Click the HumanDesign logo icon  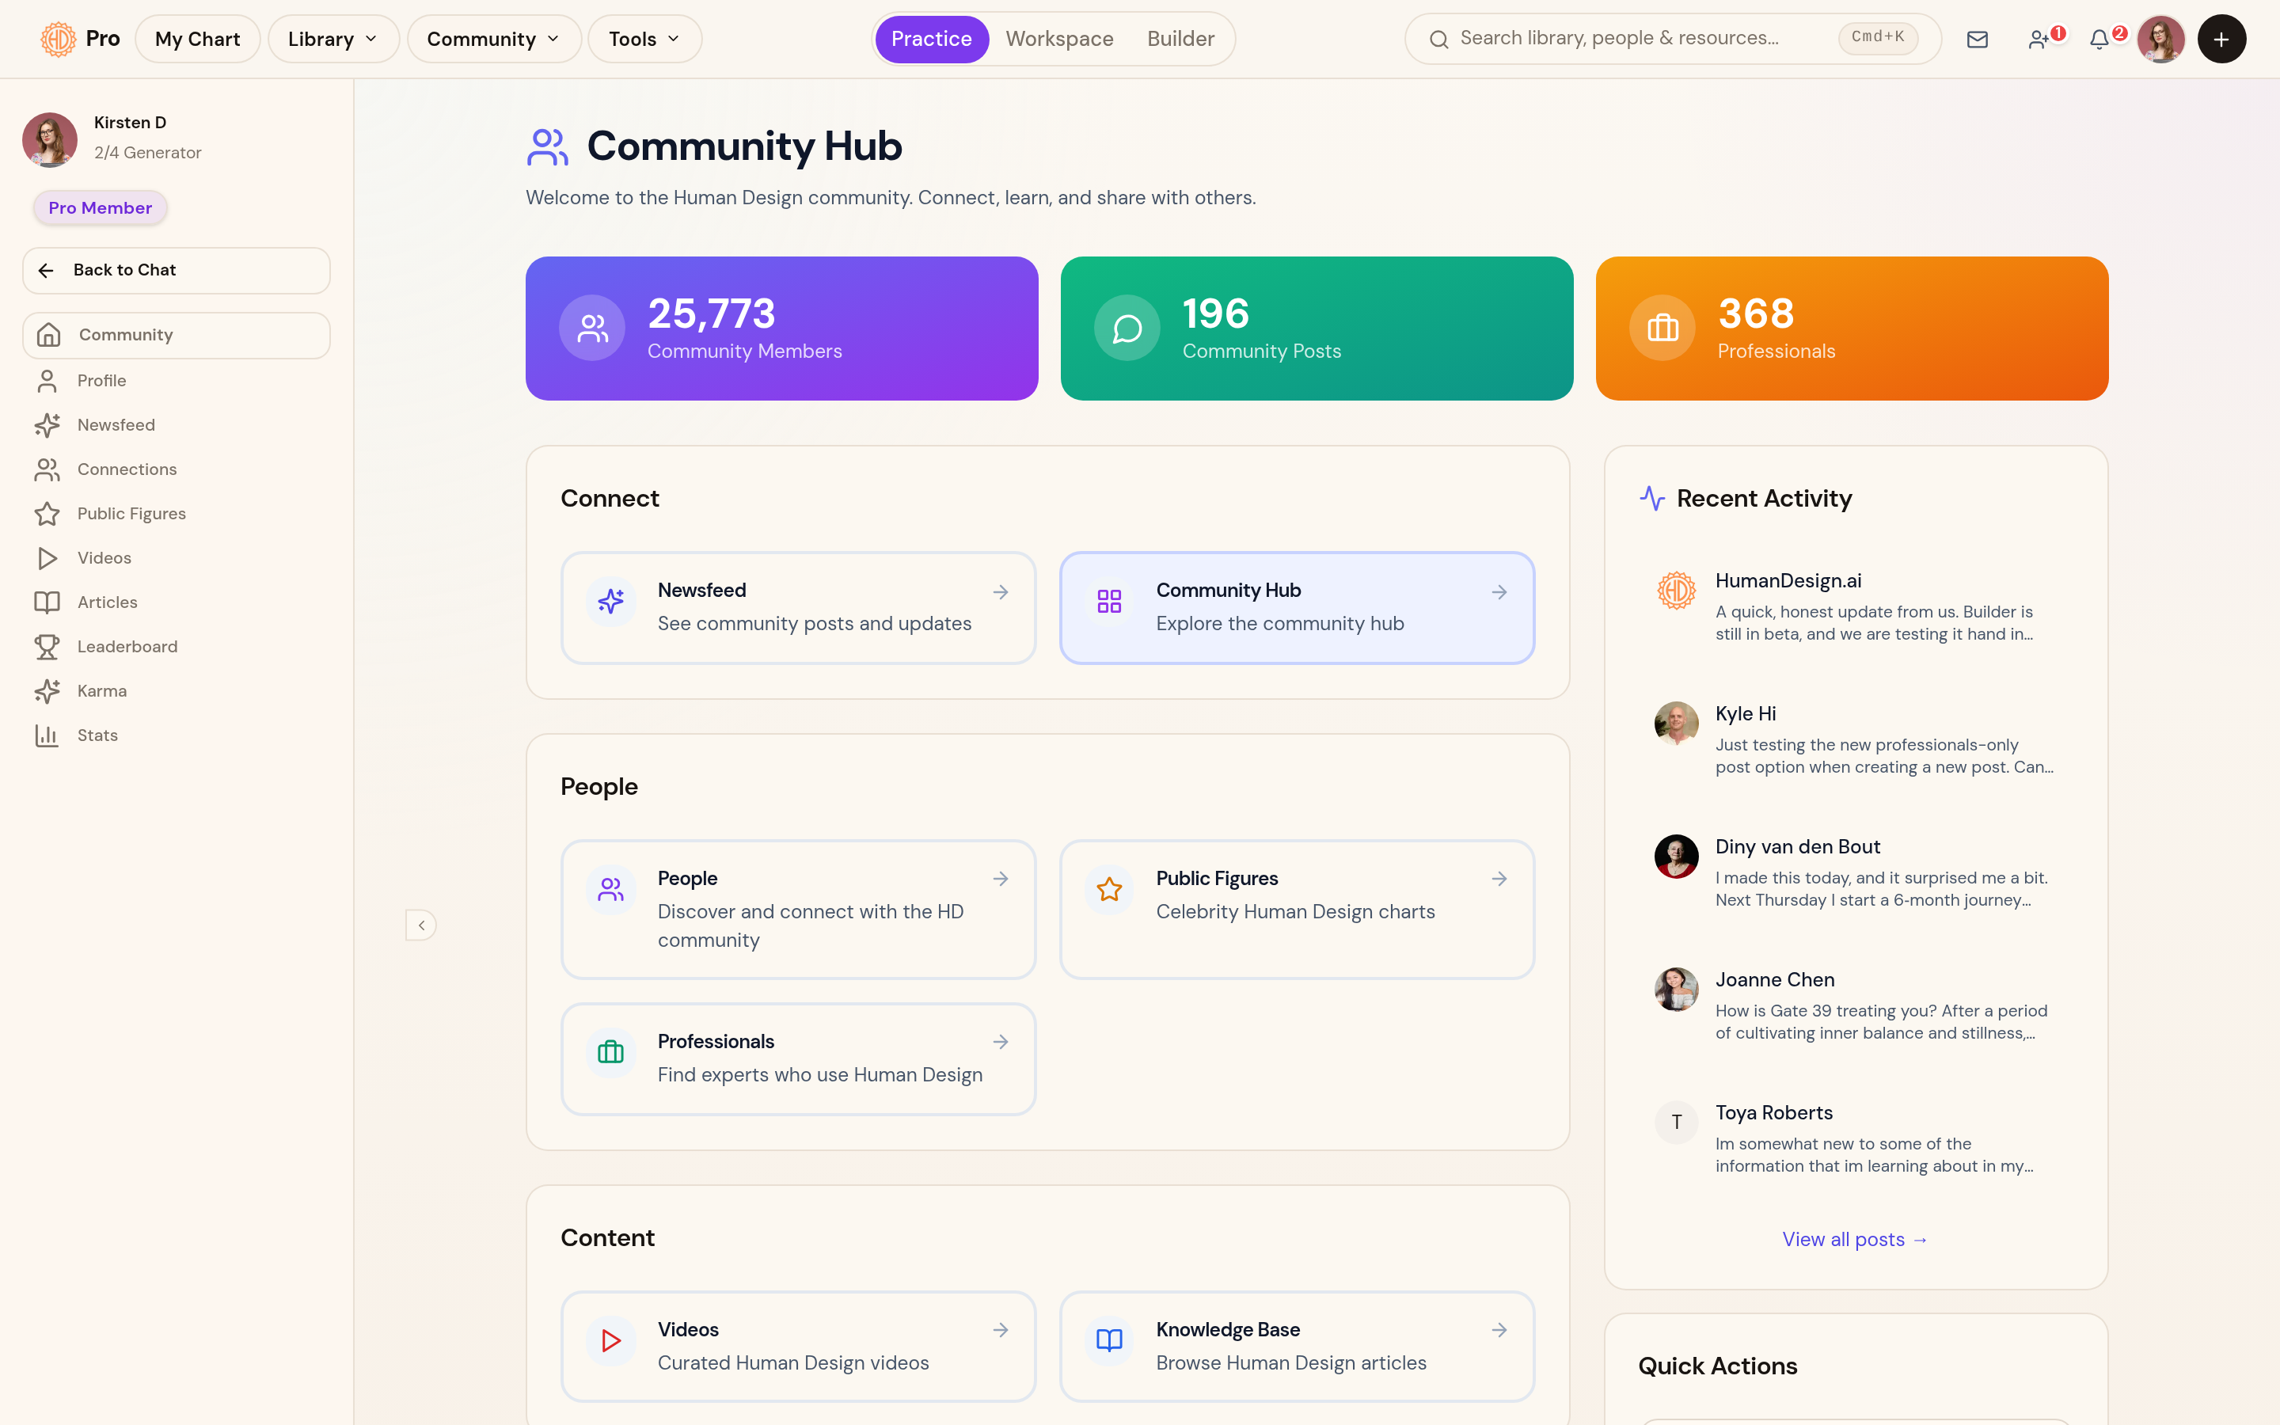[59, 39]
